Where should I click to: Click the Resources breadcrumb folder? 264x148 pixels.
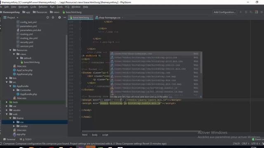(x=40, y=12)
